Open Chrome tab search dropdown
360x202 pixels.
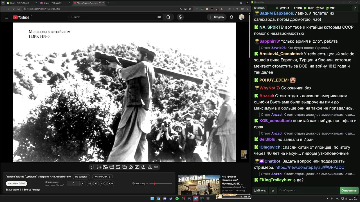tap(2, 3)
